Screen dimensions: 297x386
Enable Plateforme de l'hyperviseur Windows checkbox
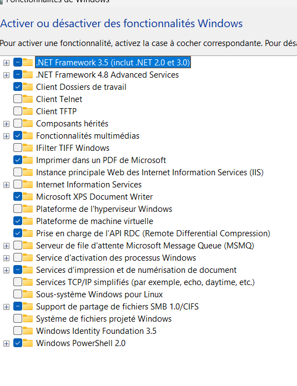[x=18, y=209]
